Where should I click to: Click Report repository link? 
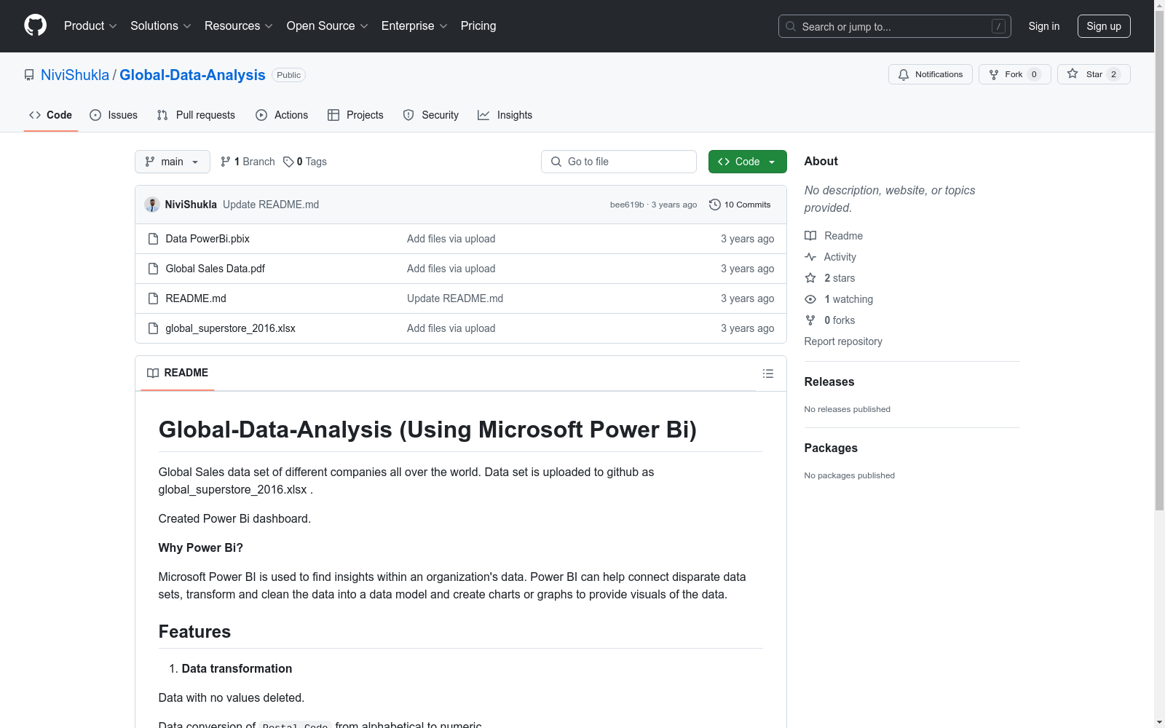pos(843,341)
